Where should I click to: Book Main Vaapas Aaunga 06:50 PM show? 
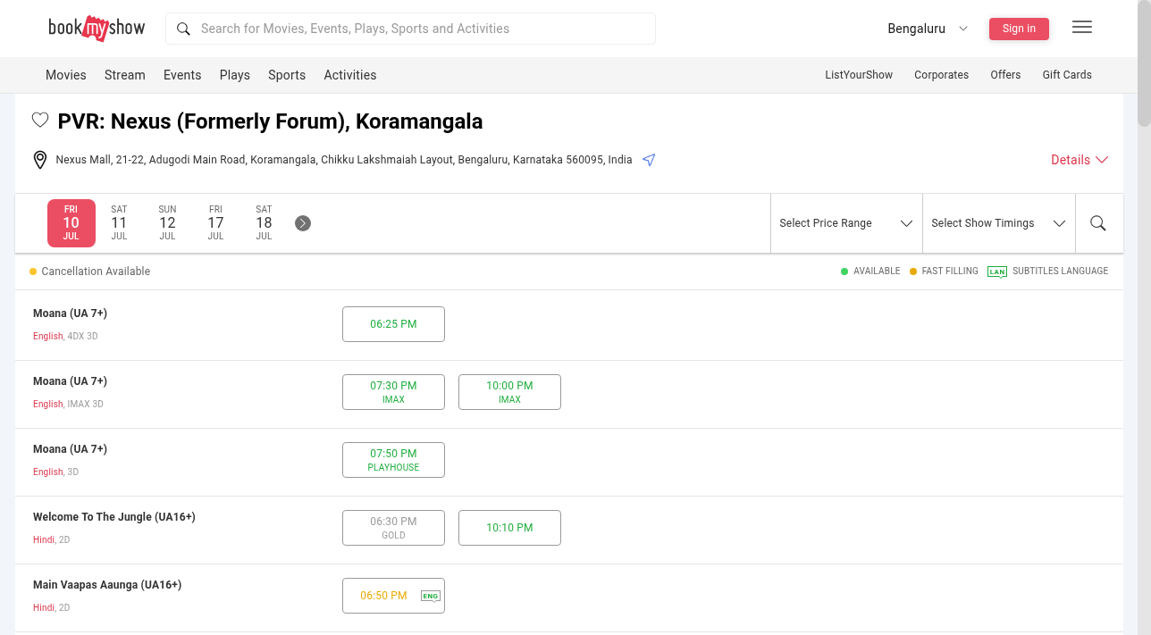pyautogui.click(x=393, y=596)
